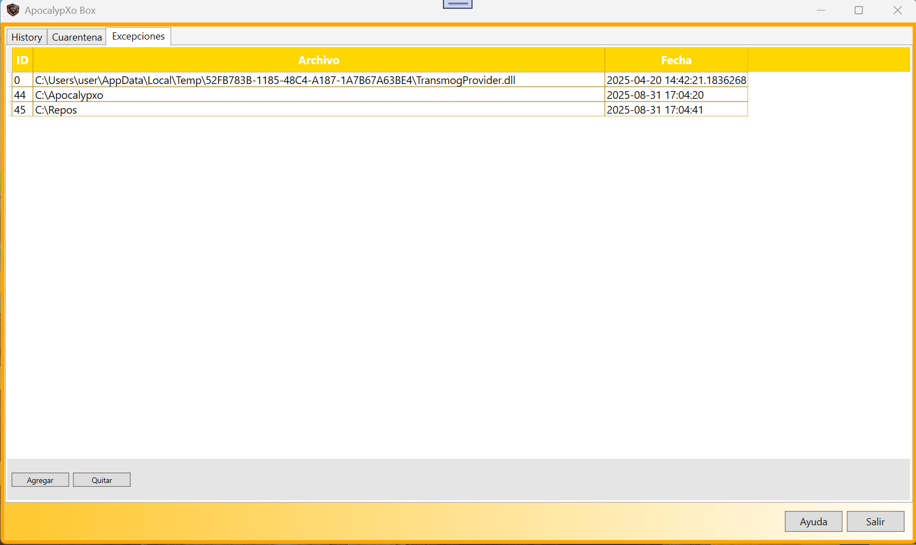Exit using the Salir button
The width and height of the screenshot is (916, 545).
pos(875,521)
